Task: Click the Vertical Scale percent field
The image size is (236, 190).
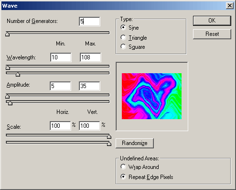Action: pyautogui.click(x=89, y=126)
